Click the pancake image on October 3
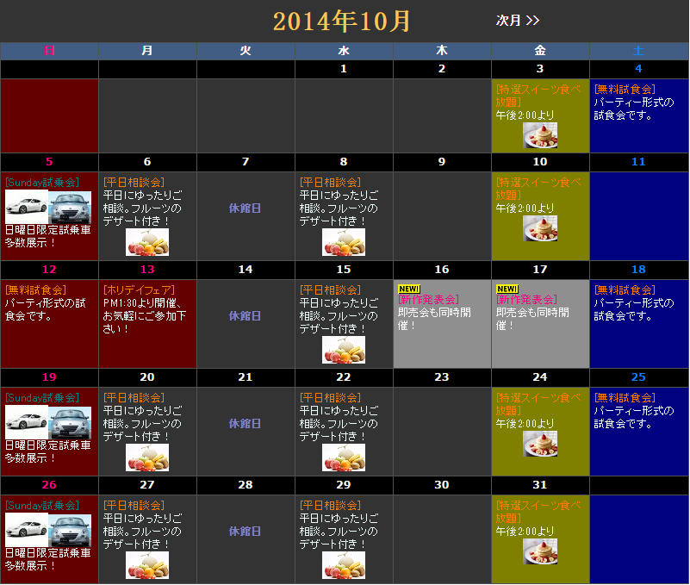Viewport: 690px width, 585px height. pyautogui.click(x=540, y=135)
